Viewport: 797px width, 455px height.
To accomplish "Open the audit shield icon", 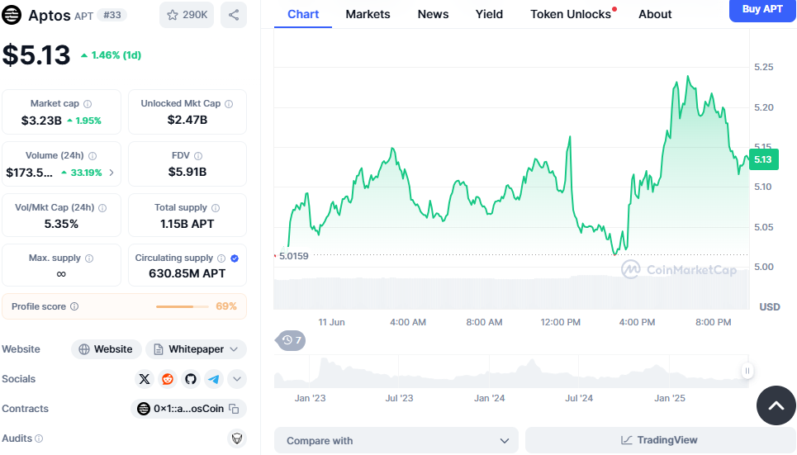I will tap(237, 438).
